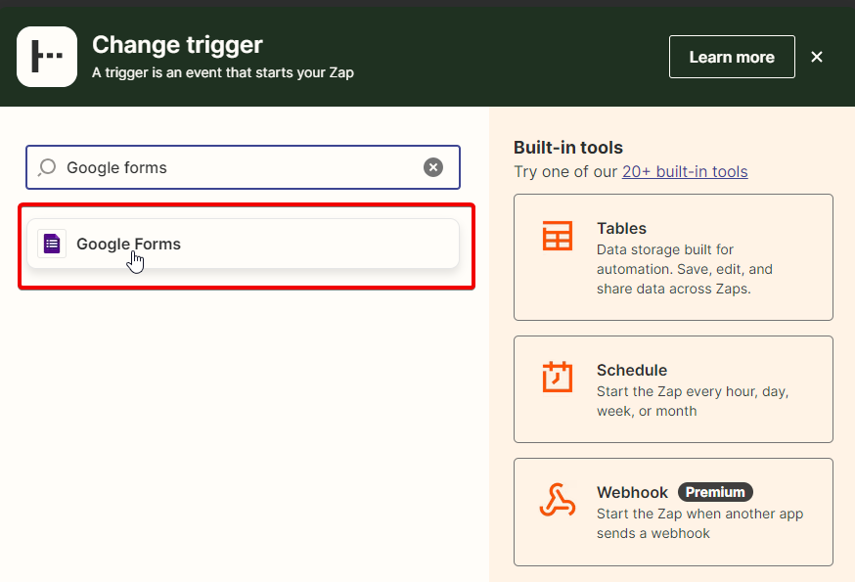Screen dimensions: 855x582
Task: Click the Tables grid icon
Action: click(x=558, y=236)
